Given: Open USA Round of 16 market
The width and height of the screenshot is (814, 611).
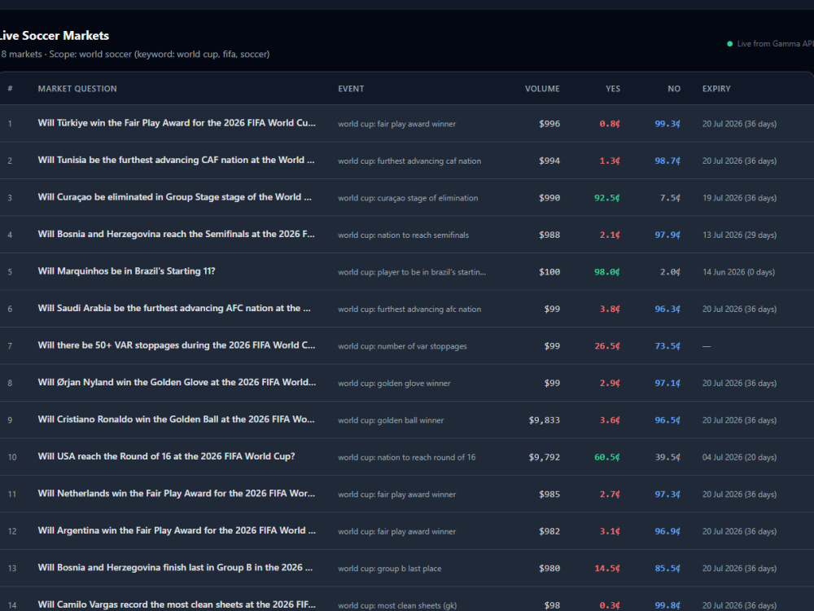Looking at the screenshot, I should tap(166, 456).
